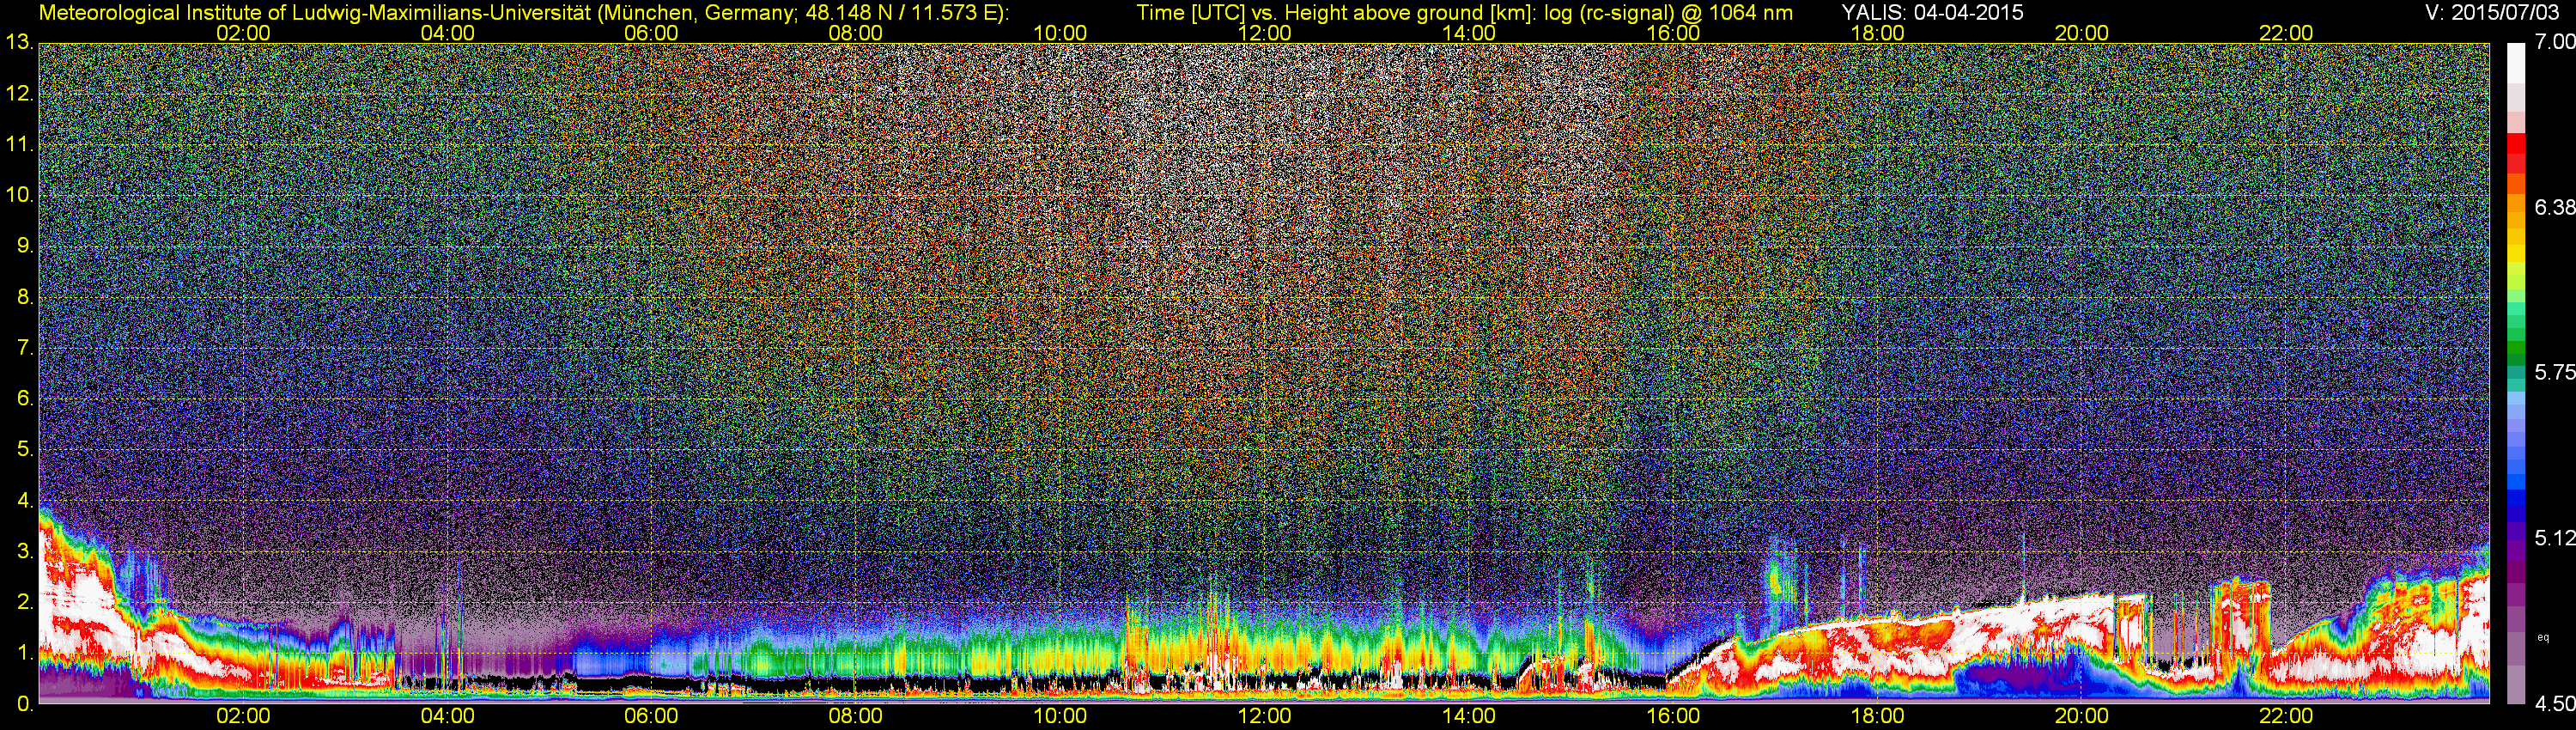This screenshot has width=2576, height=730.
Task: Click the 4.50 colorbar scale value
Action: pos(2555,703)
